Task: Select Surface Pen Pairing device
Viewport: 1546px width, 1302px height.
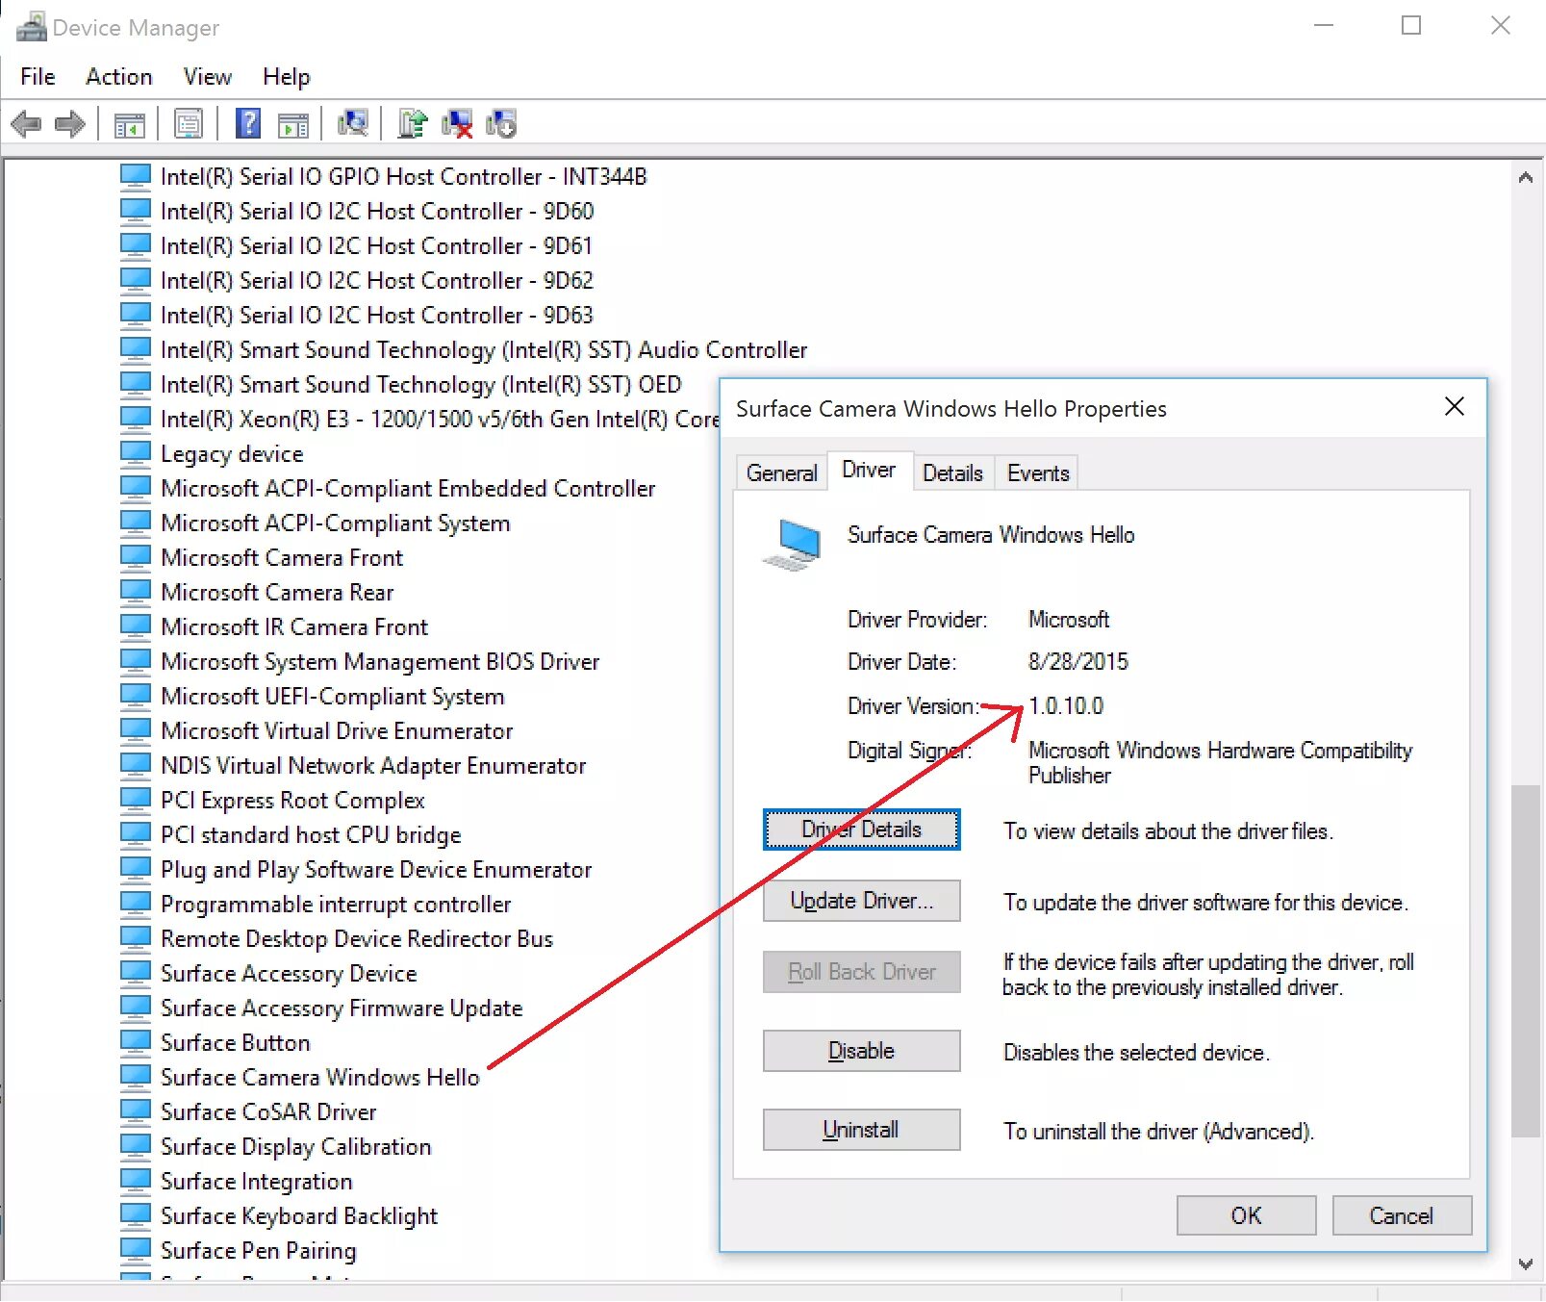Action: 259,1250
